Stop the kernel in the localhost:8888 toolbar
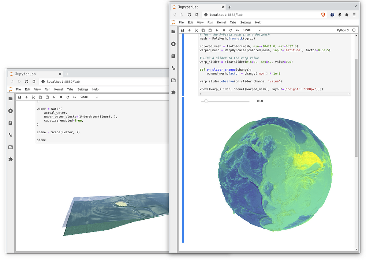The width and height of the screenshot is (366, 260). 224,30
